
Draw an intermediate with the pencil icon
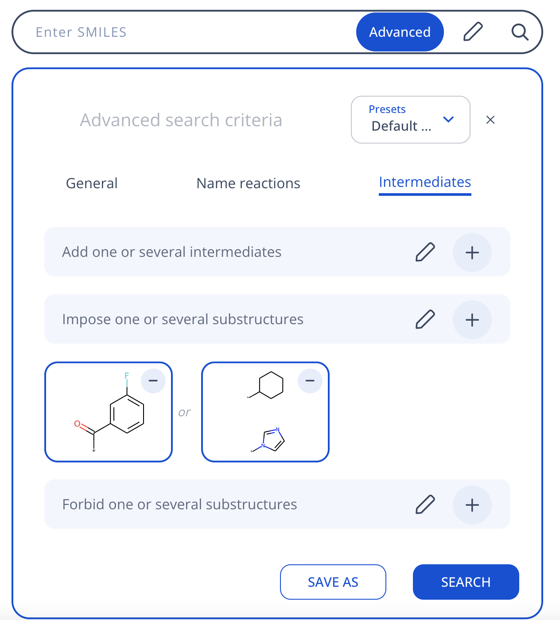(425, 252)
